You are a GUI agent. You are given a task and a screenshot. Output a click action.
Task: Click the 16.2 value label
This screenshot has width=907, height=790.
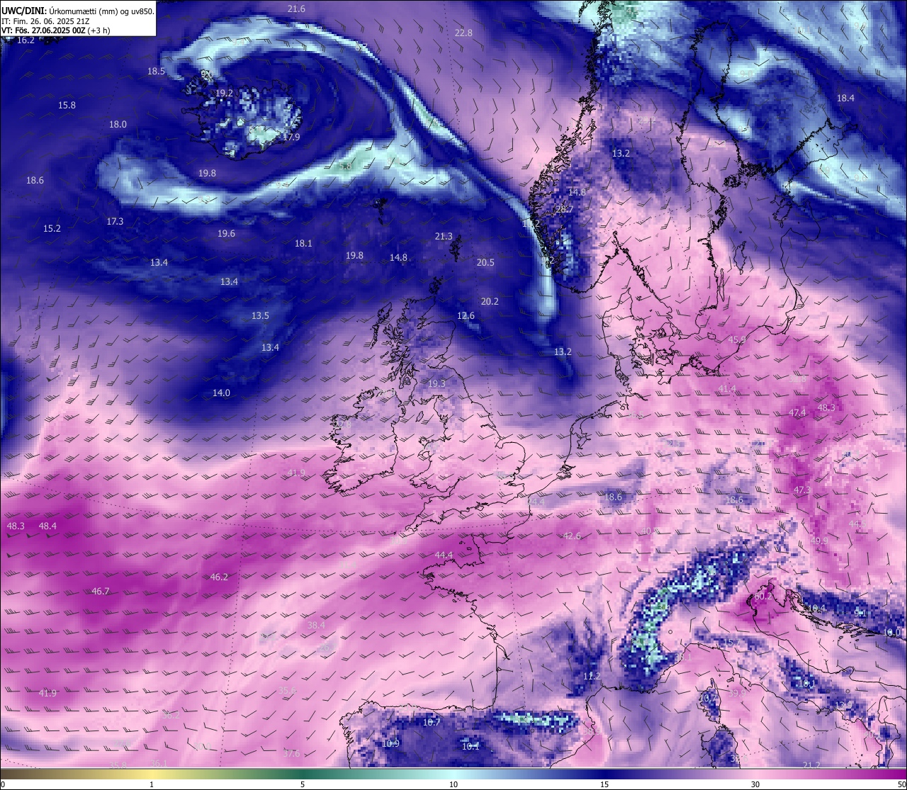(26, 40)
